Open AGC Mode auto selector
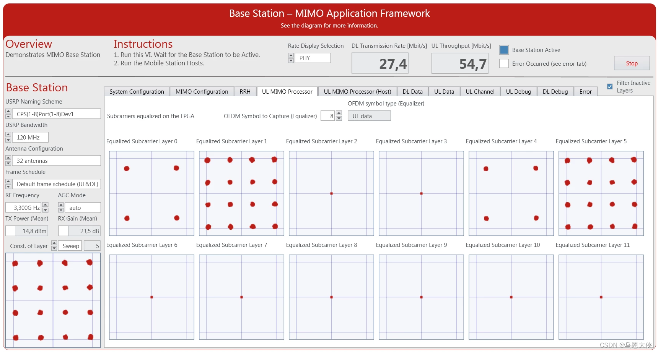This screenshot has width=658, height=352. pyautogui.click(x=83, y=208)
